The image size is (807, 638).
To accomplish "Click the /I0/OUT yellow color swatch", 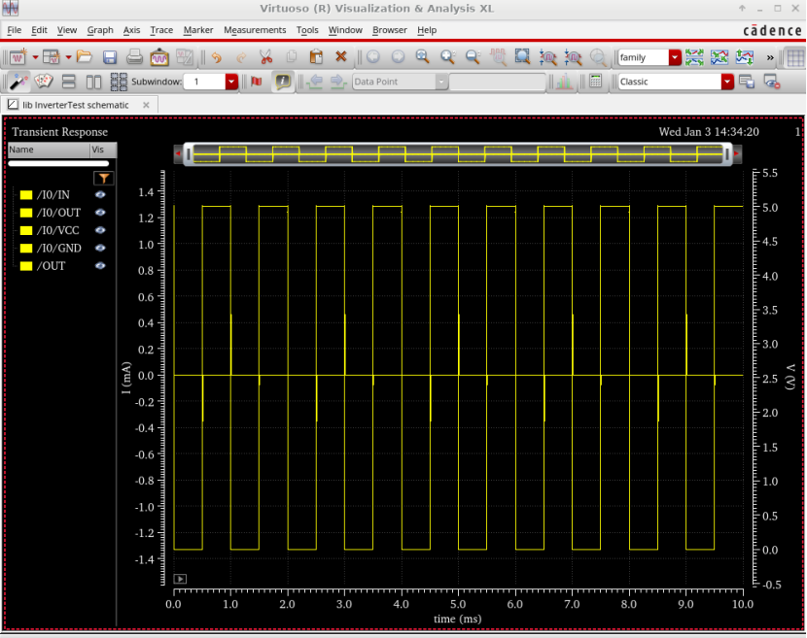I will pos(26,213).
